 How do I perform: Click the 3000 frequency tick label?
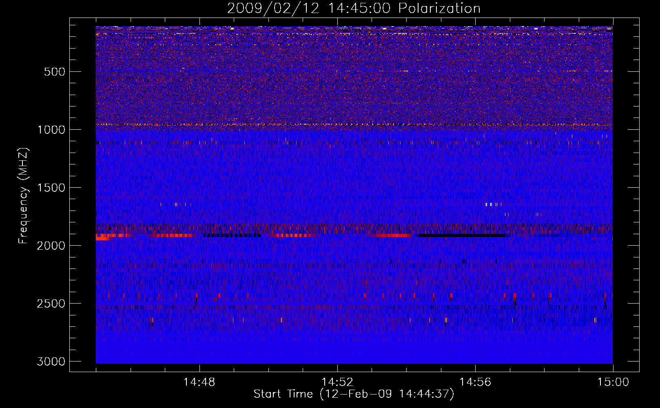pos(51,361)
